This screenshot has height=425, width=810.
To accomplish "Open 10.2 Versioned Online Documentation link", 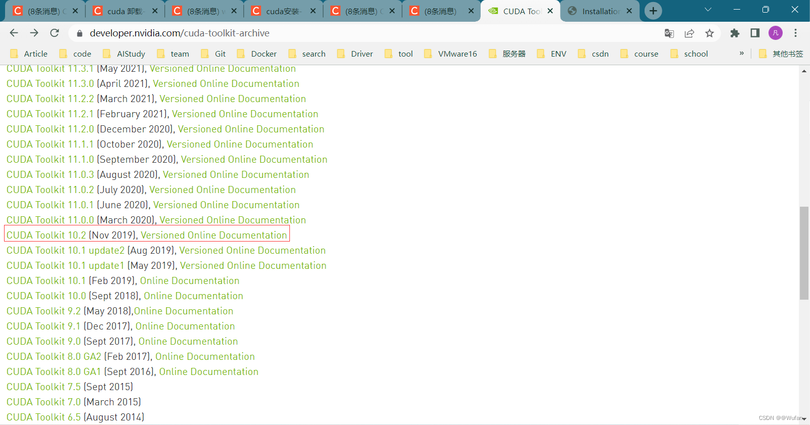I will click(214, 235).
